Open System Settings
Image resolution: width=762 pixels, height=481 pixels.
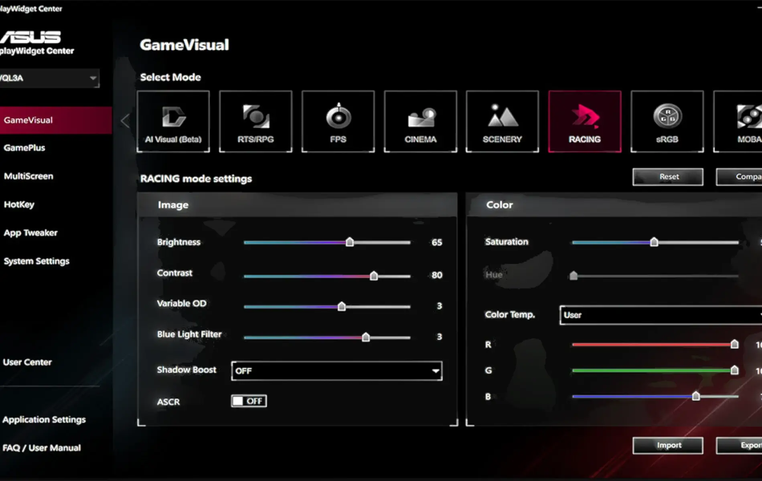[36, 261]
